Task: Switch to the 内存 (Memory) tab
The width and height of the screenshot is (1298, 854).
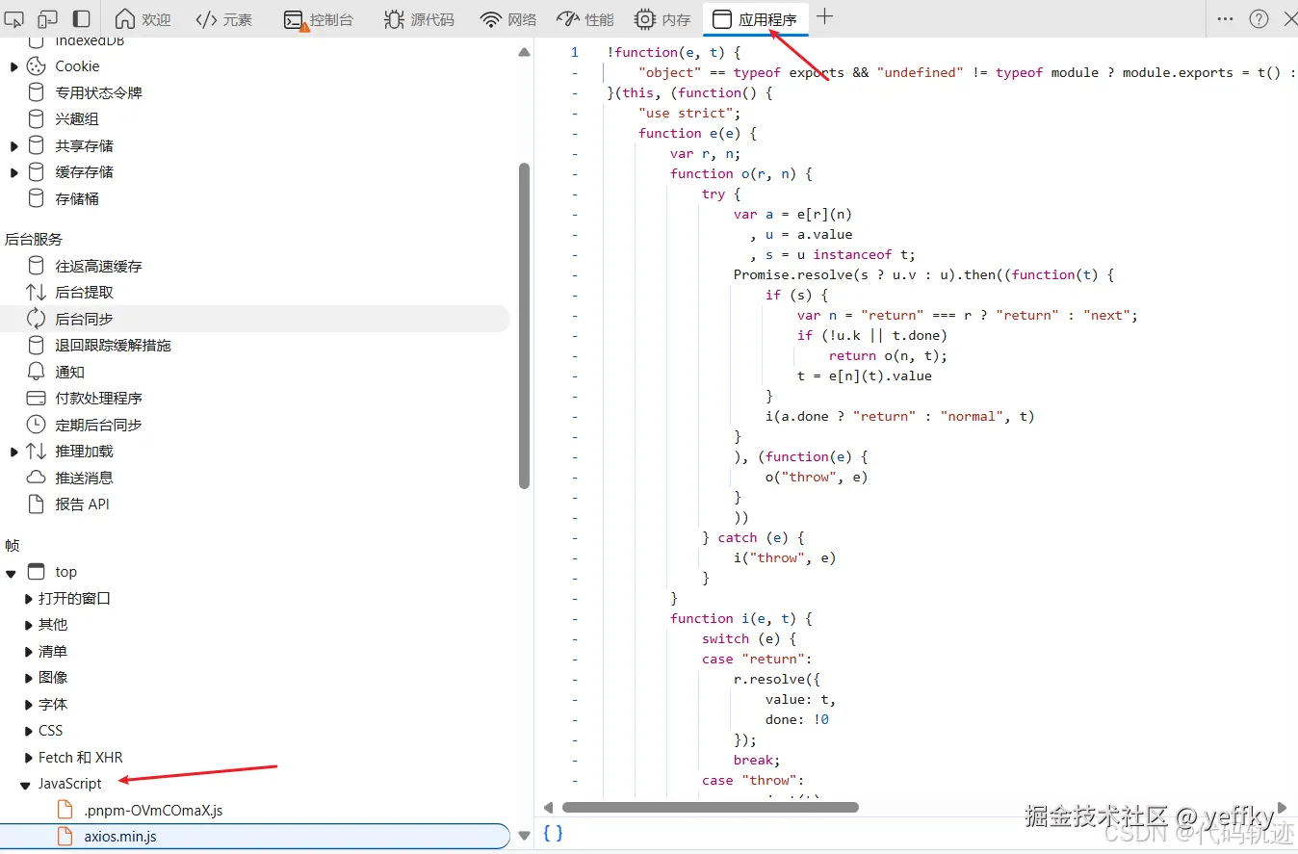Action: [x=662, y=19]
